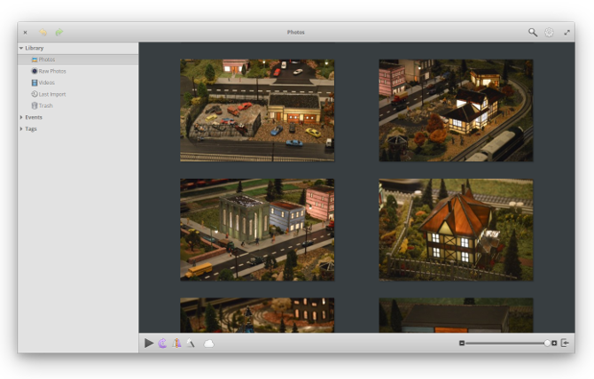Viewport: 594px width, 379px height.
Task: Open Last Import in the sidebar
Action: (x=78, y=94)
